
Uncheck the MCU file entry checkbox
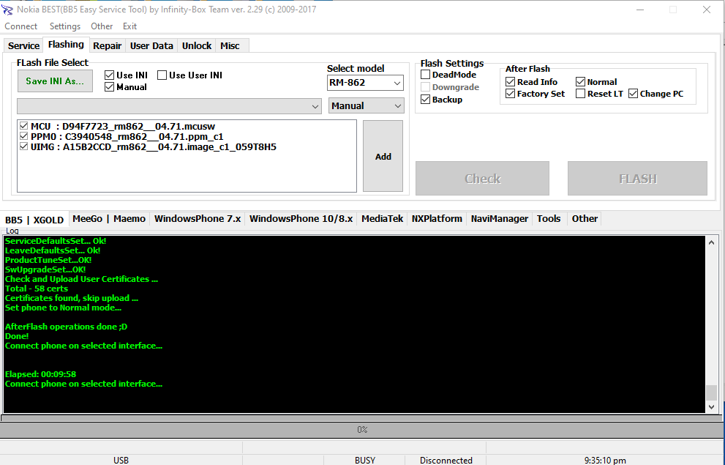coord(24,126)
